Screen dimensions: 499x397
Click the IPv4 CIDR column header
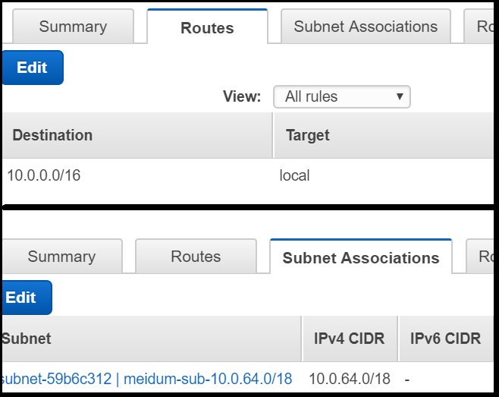(x=349, y=339)
